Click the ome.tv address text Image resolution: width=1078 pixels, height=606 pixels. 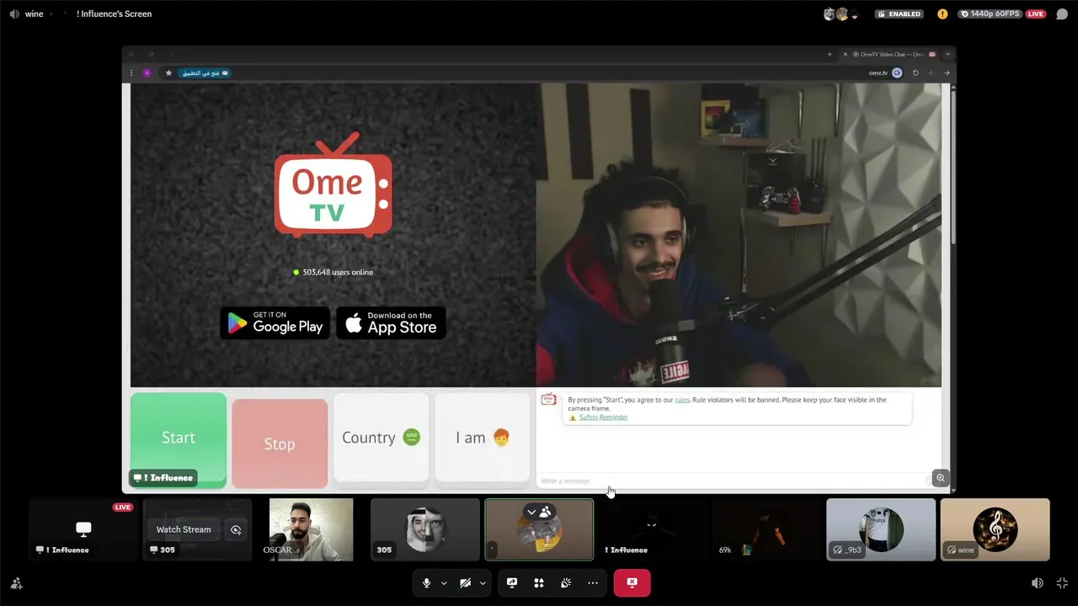click(878, 73)
